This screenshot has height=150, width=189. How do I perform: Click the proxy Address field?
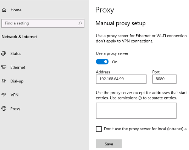(x=121, y=79)
